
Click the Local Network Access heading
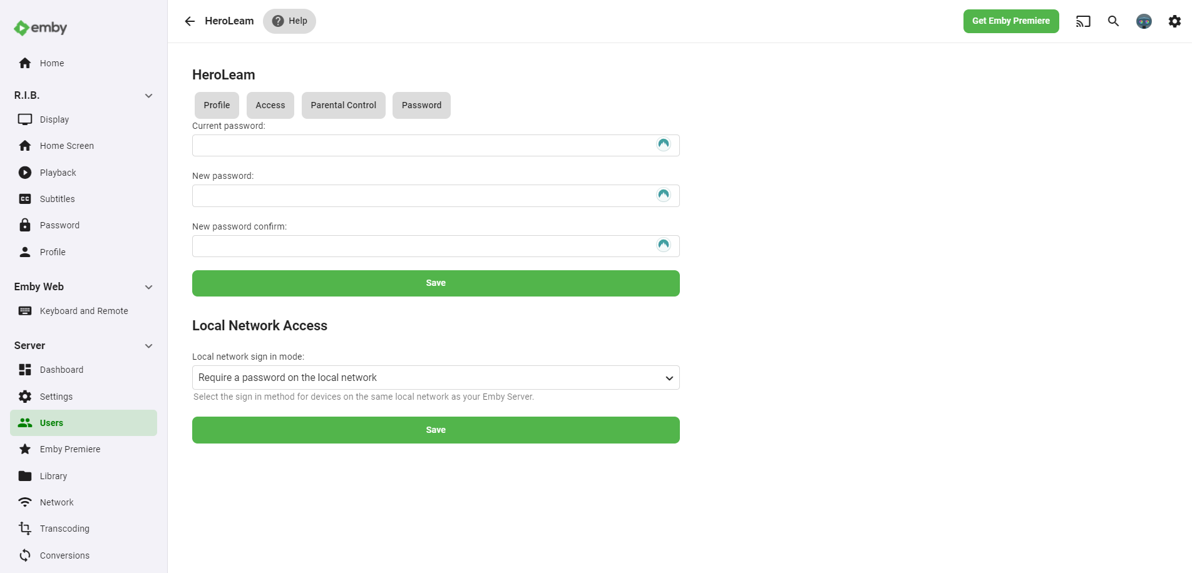[x=260, y=326]
